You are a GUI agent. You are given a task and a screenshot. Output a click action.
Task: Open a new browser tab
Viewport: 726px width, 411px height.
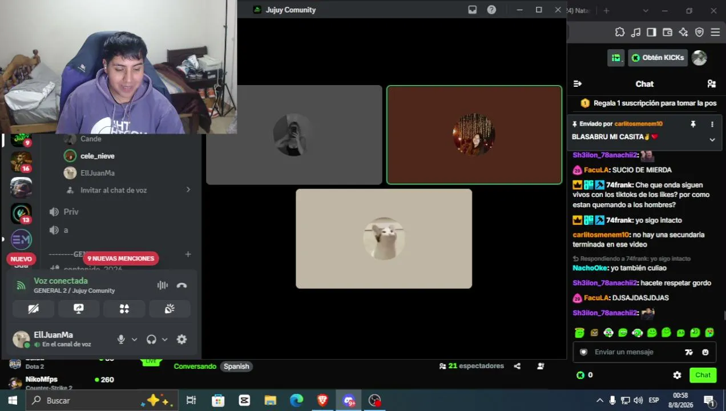pyautogui.click(x=606, y=10)
